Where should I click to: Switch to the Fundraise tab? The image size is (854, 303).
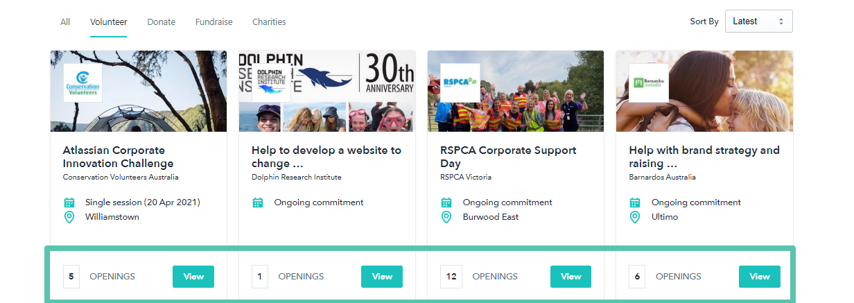click(x=214, y=21)
